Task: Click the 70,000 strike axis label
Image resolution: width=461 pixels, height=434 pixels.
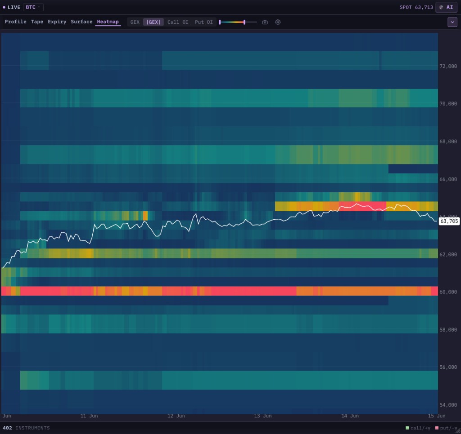Action: coord(448,104)
